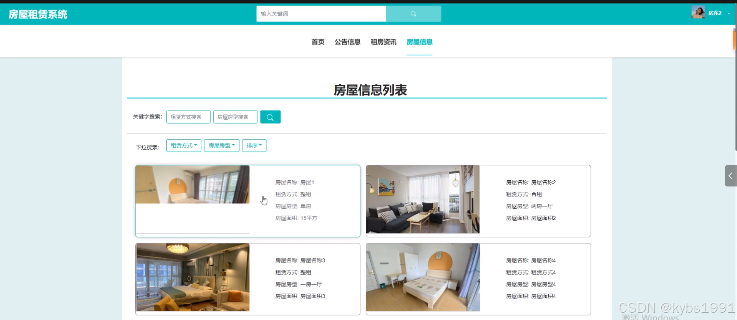The height and width of the screenshot is (320, 737).
Task: Click the 房屋房型: 一房一厅 text
Action: point(299,284)
